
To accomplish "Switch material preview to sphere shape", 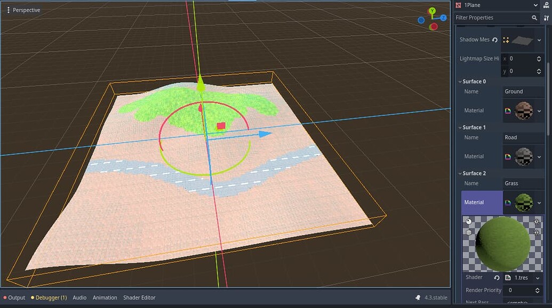I will tap(469, 221).
